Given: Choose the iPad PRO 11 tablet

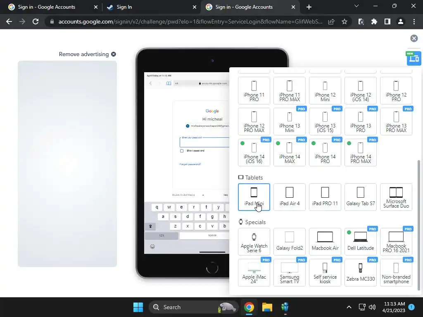Looking at the screenshot, I should pyautogui.click(x=325, y=197).
